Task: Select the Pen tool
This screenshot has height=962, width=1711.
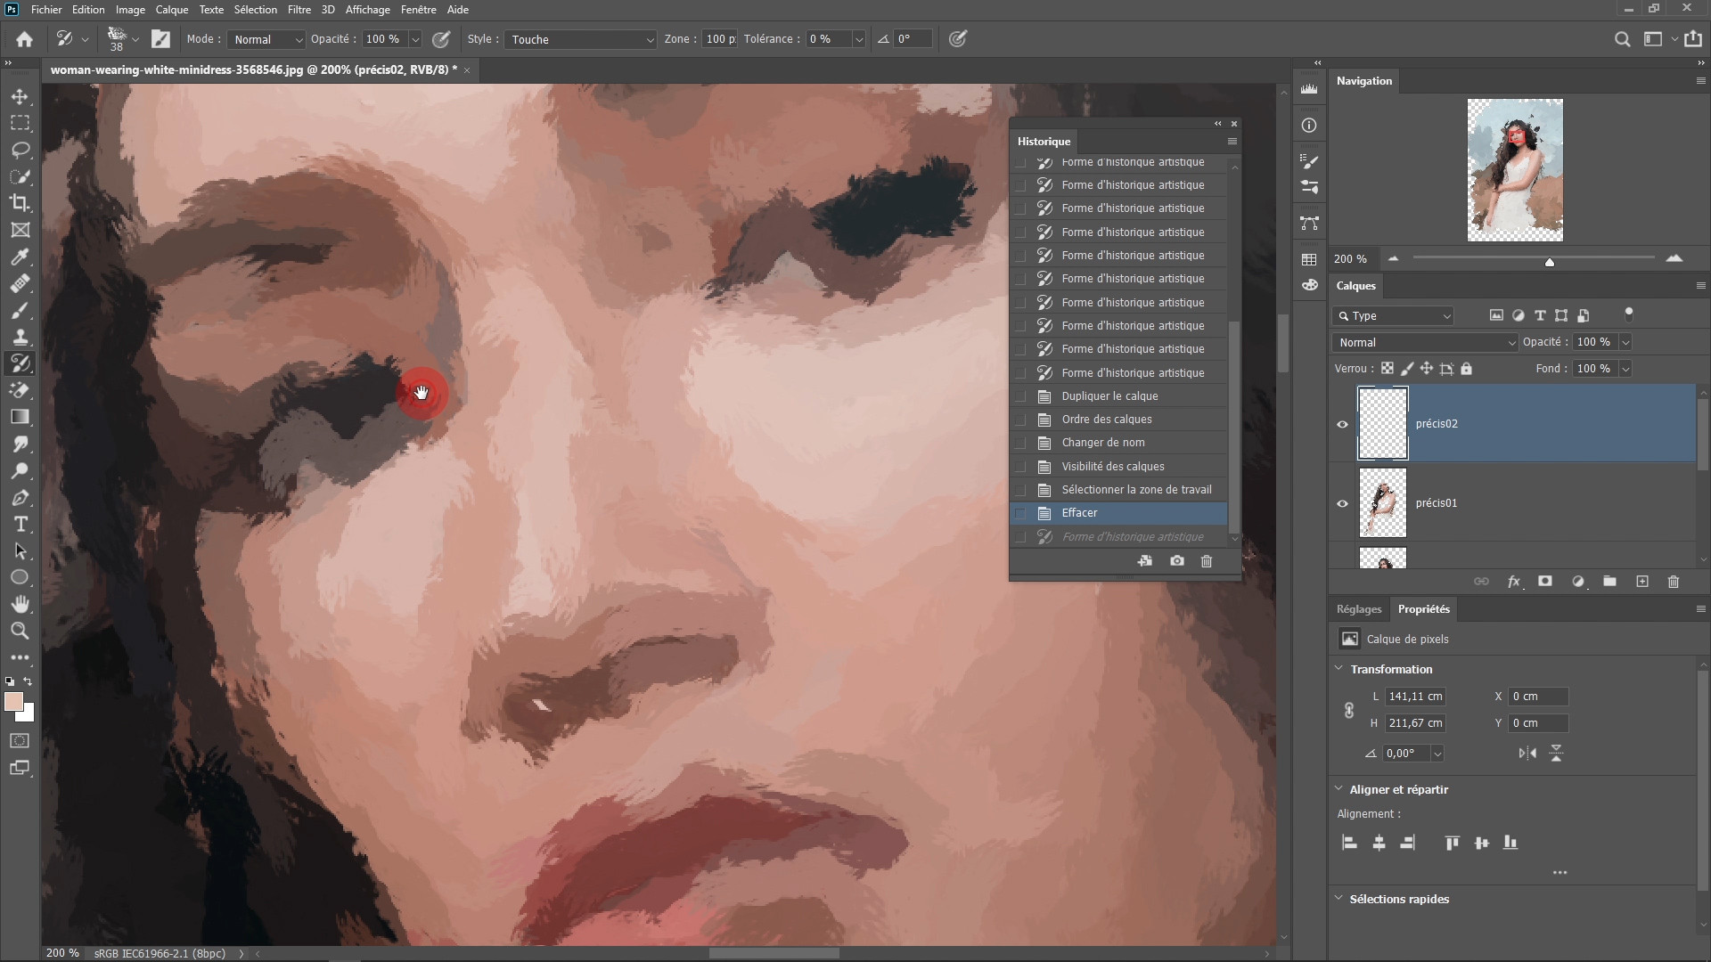Action: (20, 497)
